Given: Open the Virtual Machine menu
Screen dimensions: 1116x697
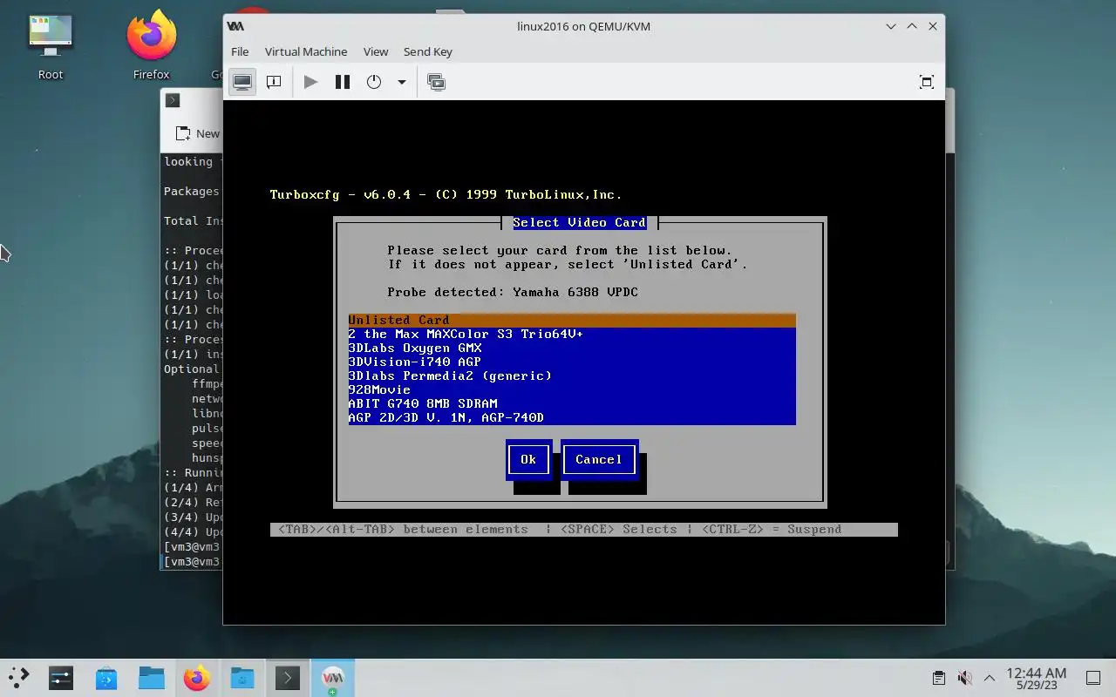Looking at the screenshot, I should coord(306,51).
